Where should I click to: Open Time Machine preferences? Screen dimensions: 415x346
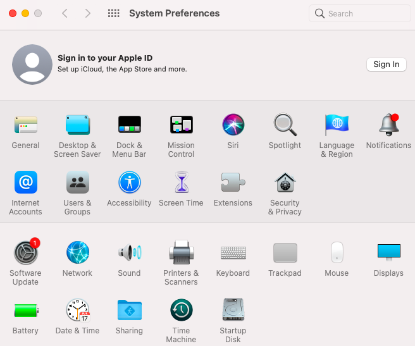[x=182, y=310]
